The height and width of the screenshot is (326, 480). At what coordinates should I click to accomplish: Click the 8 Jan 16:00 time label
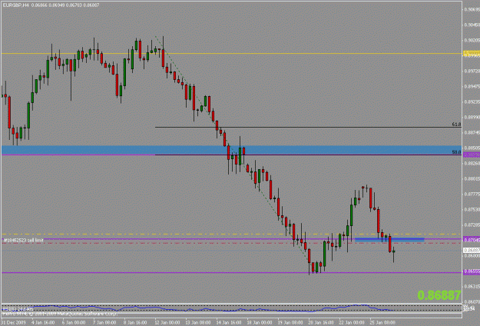point(135,323)
